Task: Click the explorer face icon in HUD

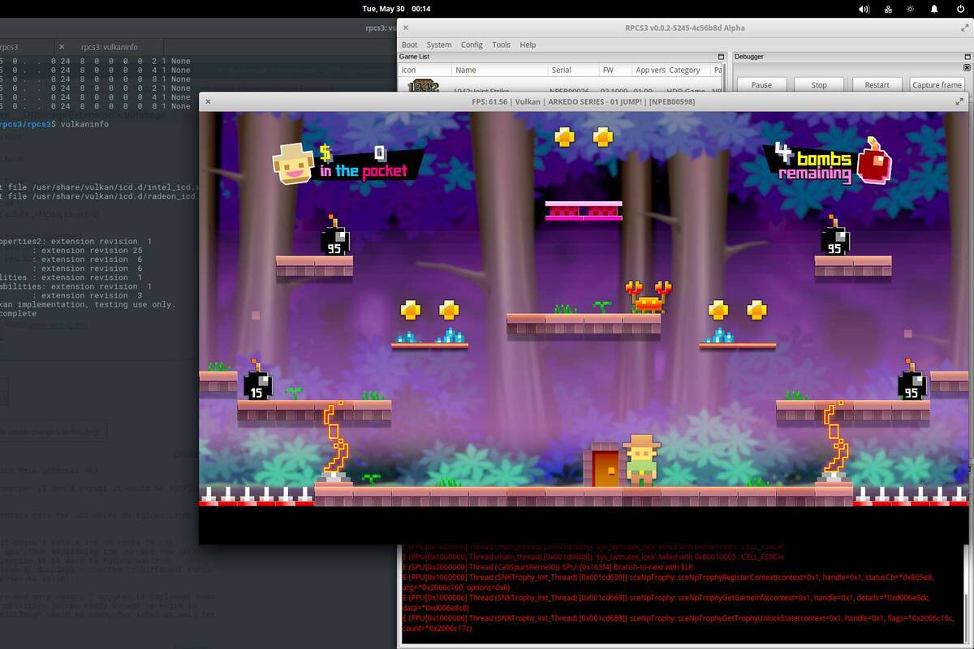Action: coord(293,163)
